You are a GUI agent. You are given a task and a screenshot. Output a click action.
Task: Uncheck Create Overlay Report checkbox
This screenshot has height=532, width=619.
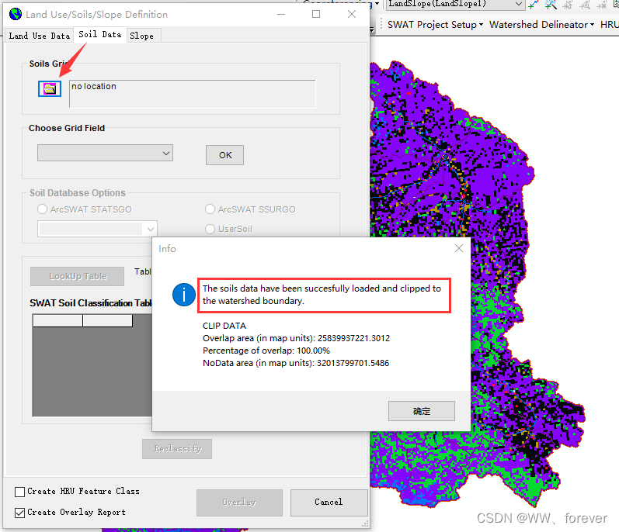[x=19, y=513]
